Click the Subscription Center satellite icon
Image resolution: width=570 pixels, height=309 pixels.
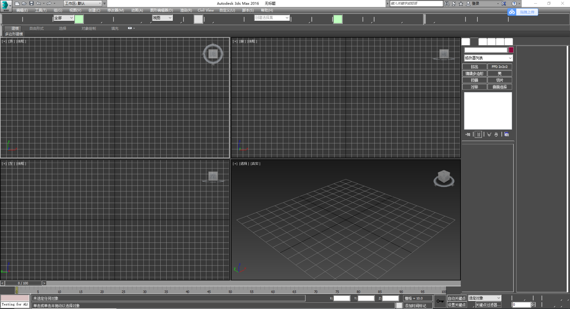pyautogui.click(x=454, y=4)
